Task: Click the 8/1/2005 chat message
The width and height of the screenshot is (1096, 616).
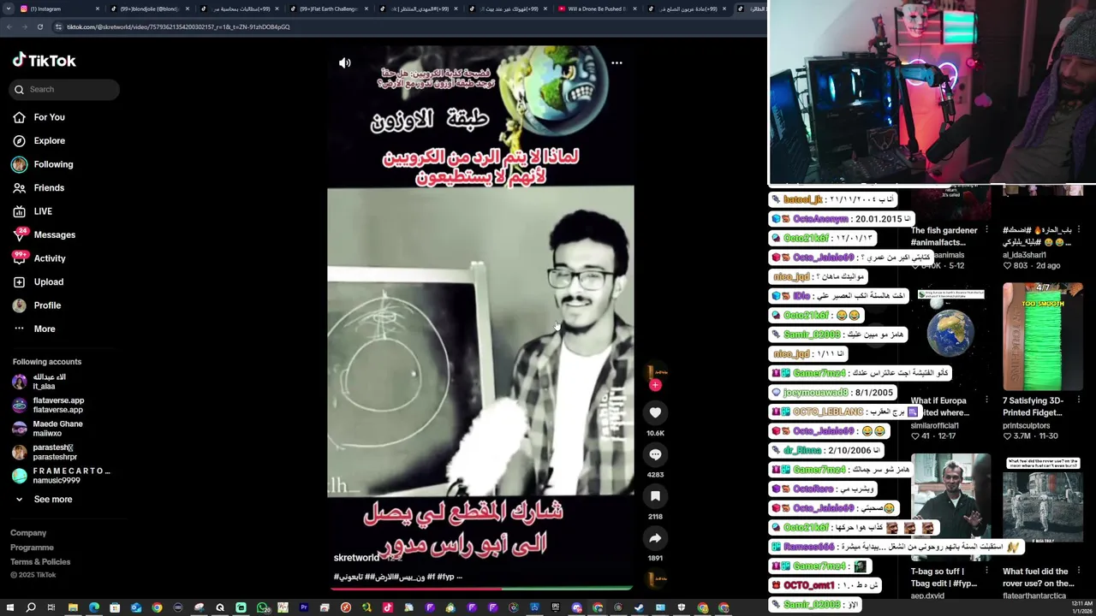Action: pyautogui.click(x=832, y=393)
